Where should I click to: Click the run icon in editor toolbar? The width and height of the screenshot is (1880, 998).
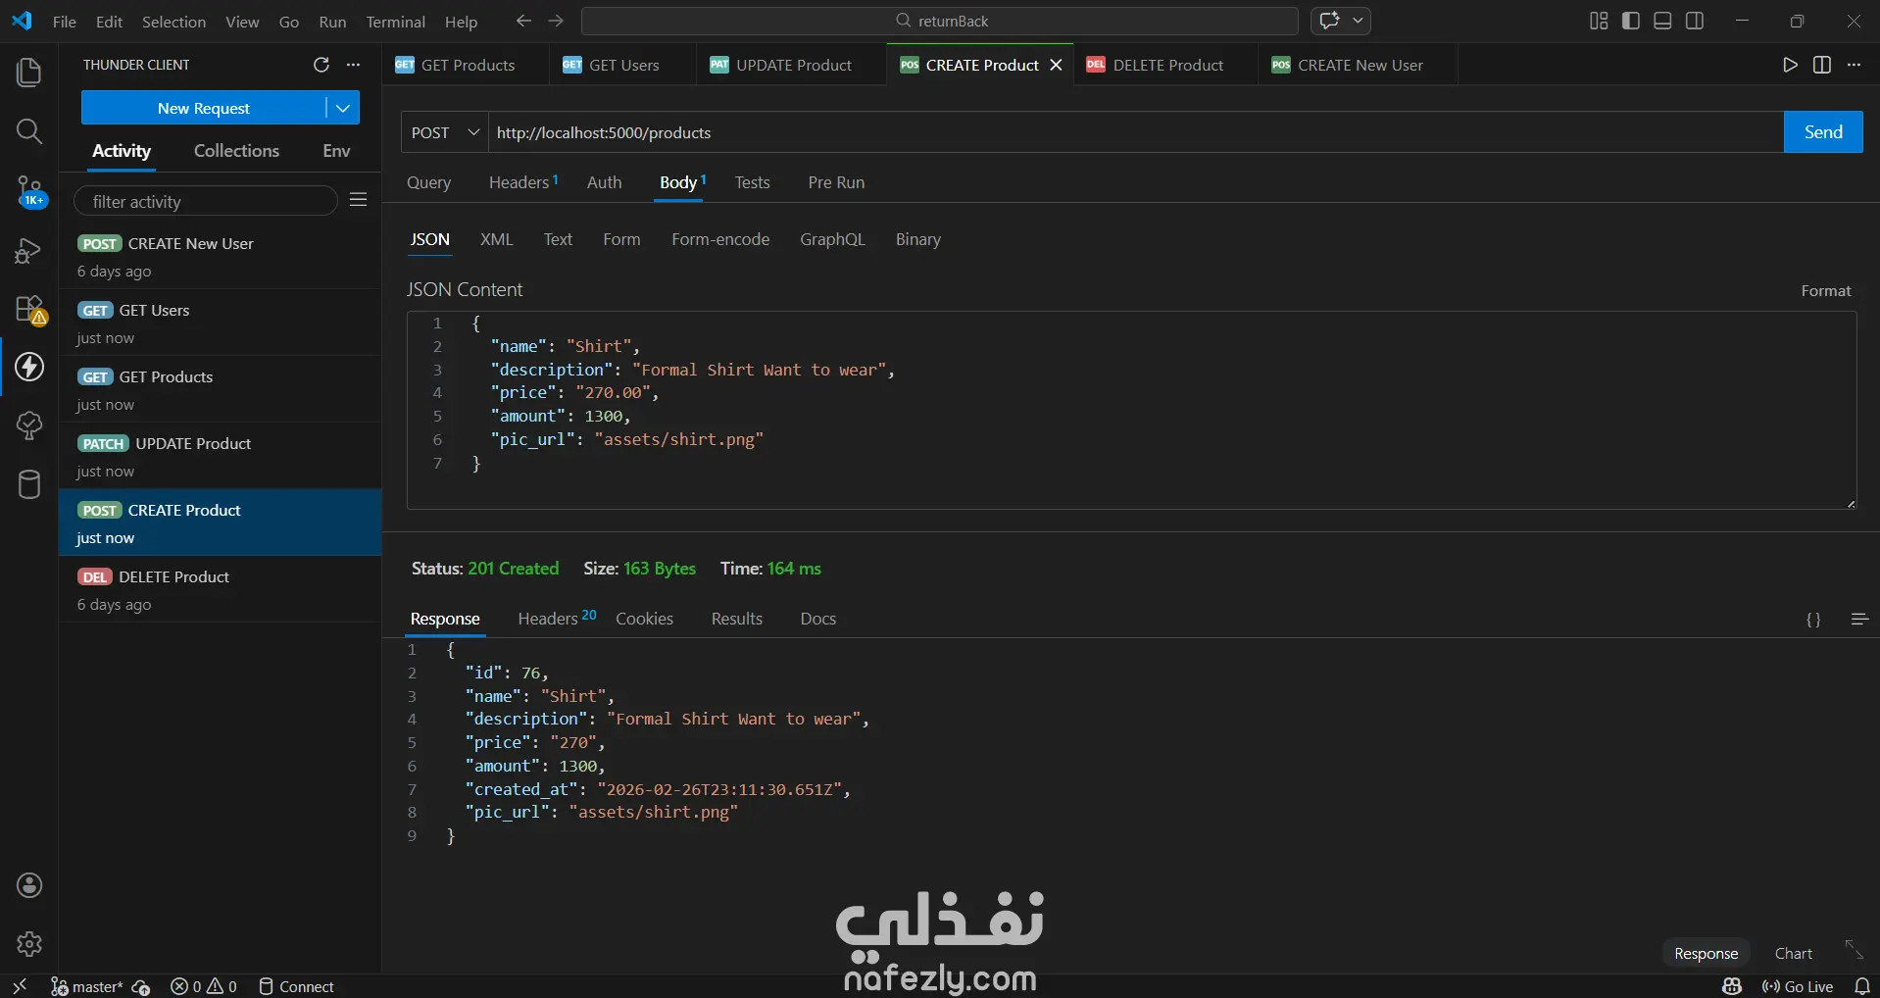(x=1790, y=65)
